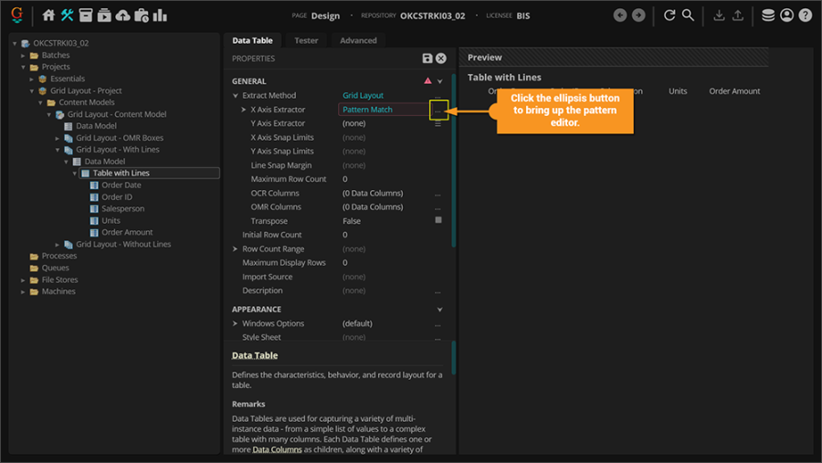Expand the Grid Layout - Without Lines node
This screenshot has height=463, width=822.
tap(58, 245)
